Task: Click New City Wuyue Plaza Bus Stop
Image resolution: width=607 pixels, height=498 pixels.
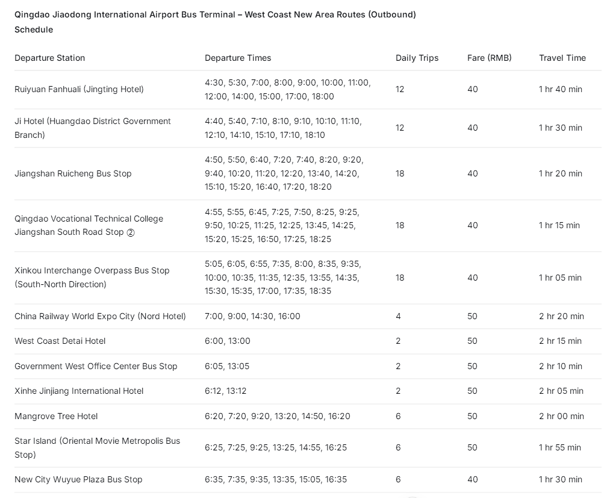Action: (x=78, y=479)
